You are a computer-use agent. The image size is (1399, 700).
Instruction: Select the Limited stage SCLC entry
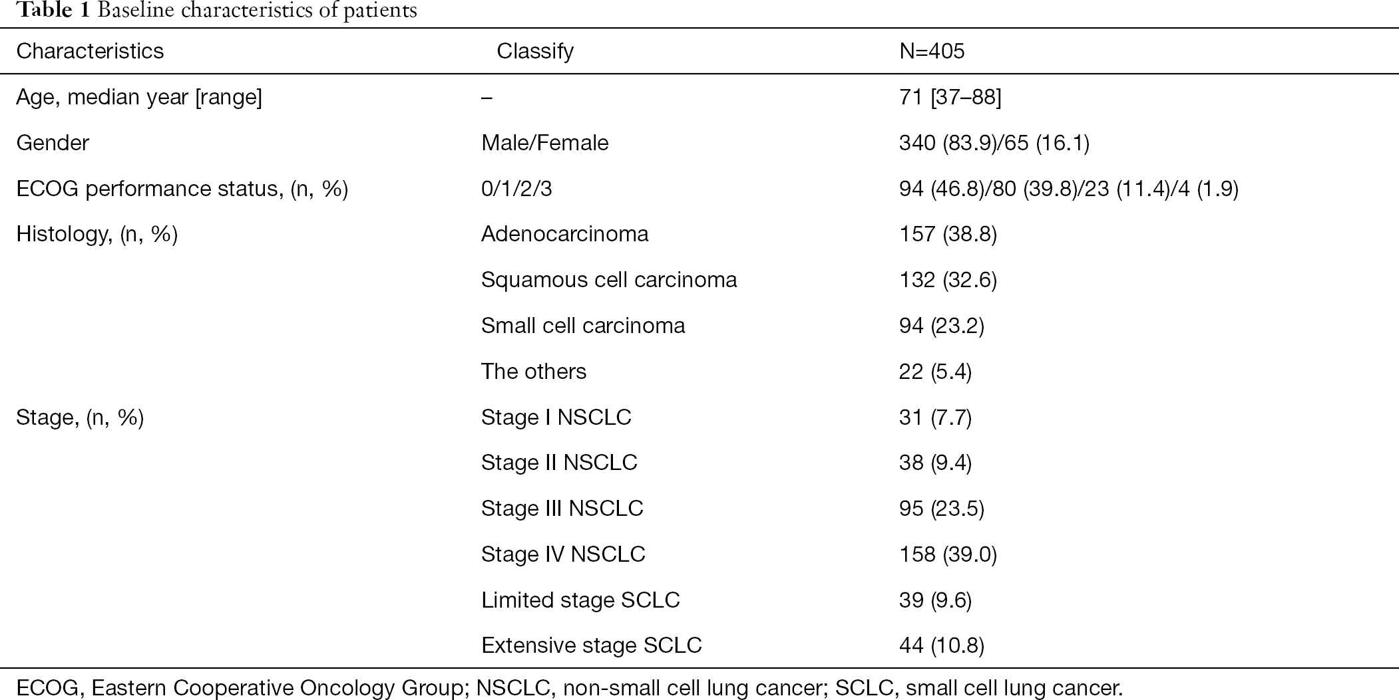tap(580, 600)
